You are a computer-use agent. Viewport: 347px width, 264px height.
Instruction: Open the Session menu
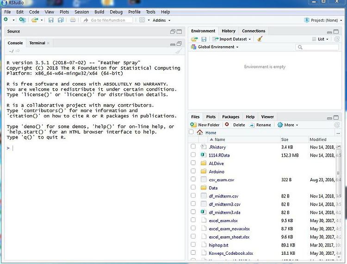(81, 12)
